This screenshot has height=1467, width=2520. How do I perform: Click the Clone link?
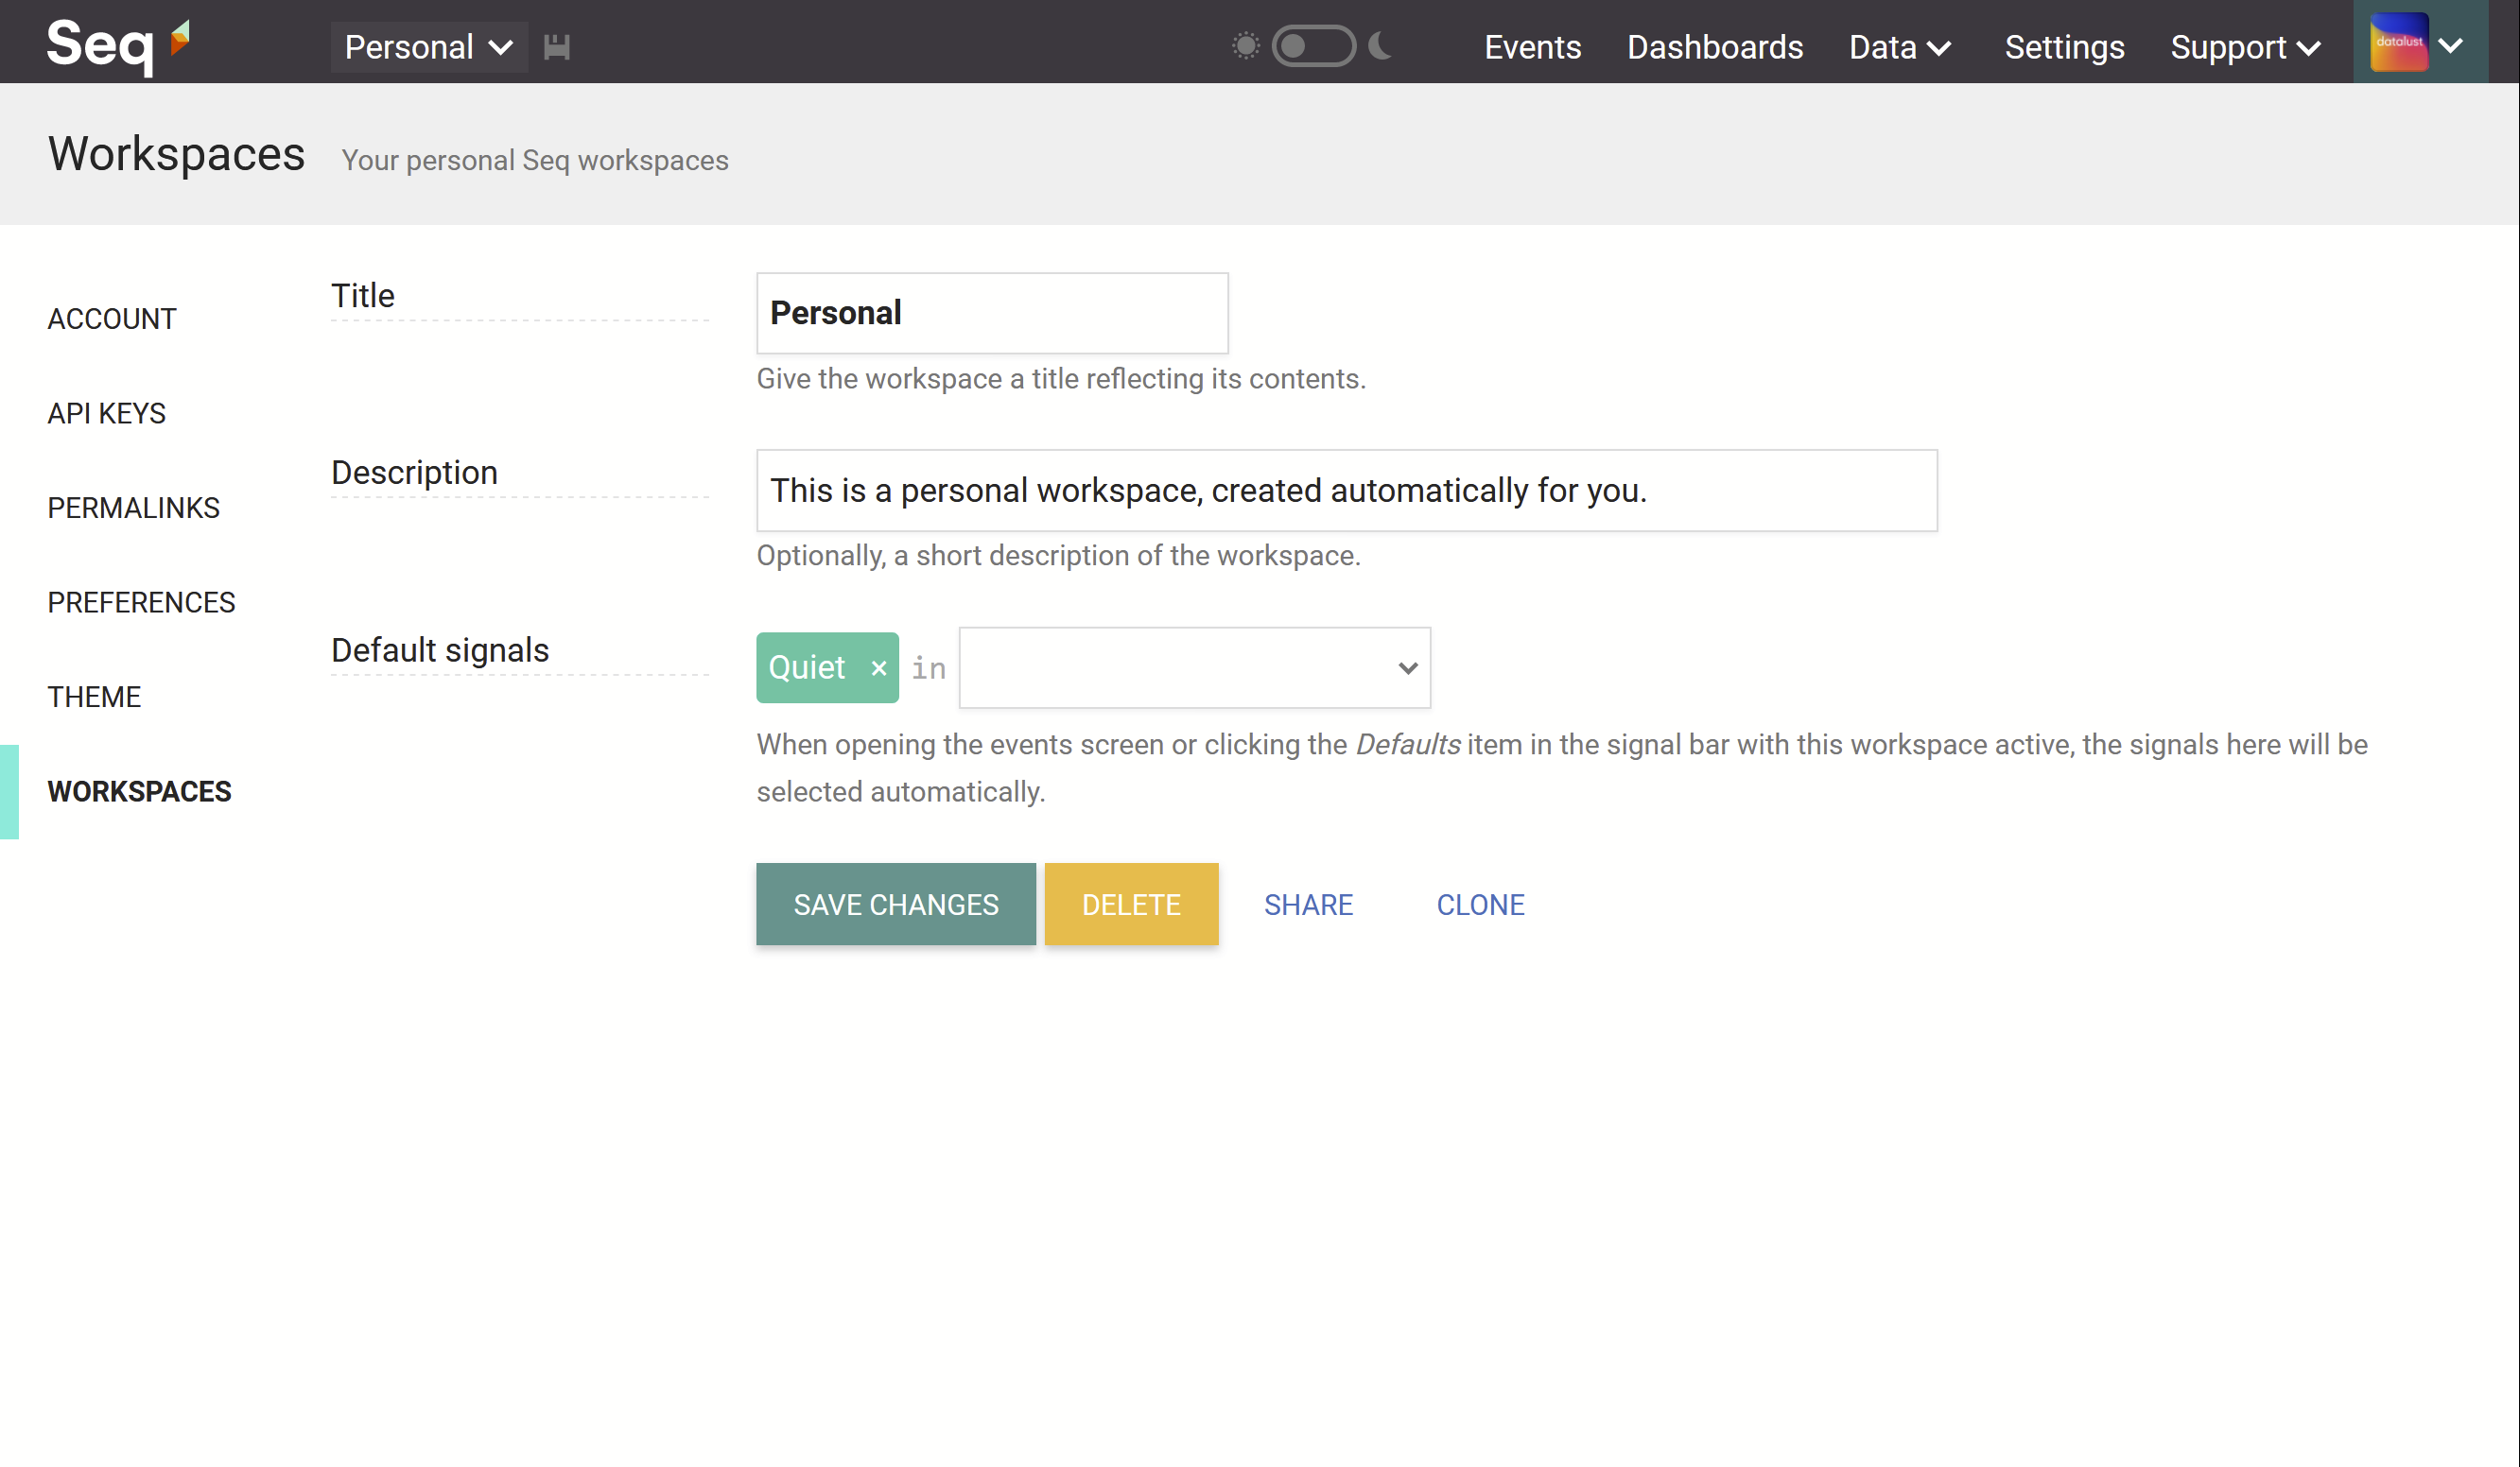[1480, 904]
